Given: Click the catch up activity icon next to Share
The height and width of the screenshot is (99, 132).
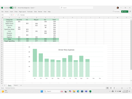Looking at the screenshot, I should click(x=130, y=12).
